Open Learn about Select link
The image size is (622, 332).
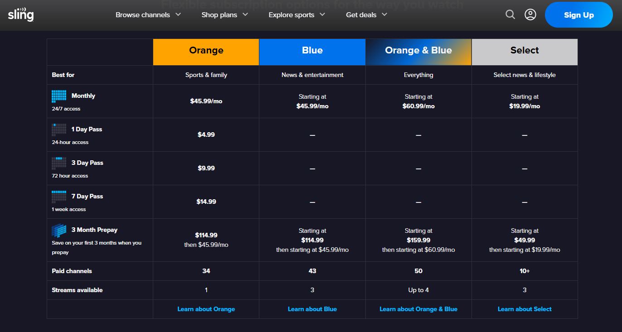click(x=525, y=309)
